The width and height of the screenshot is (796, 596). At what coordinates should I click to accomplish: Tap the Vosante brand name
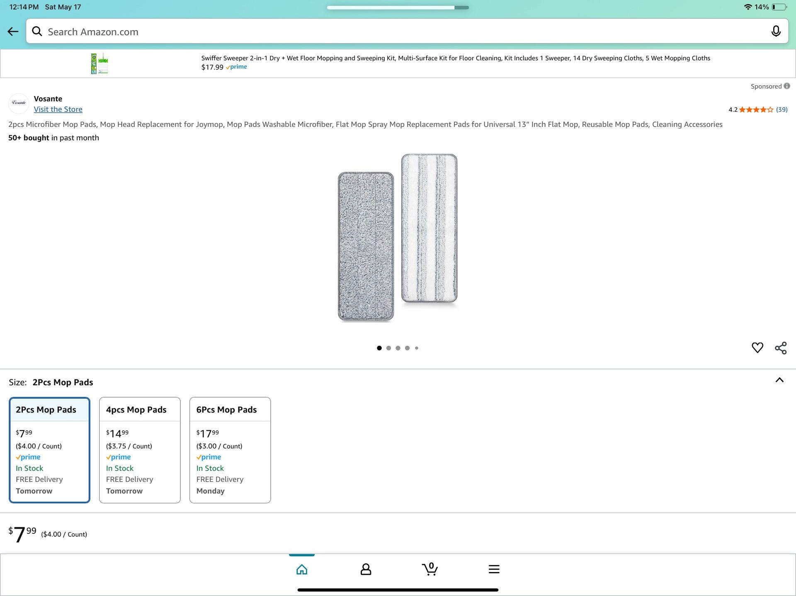[48, 99]
